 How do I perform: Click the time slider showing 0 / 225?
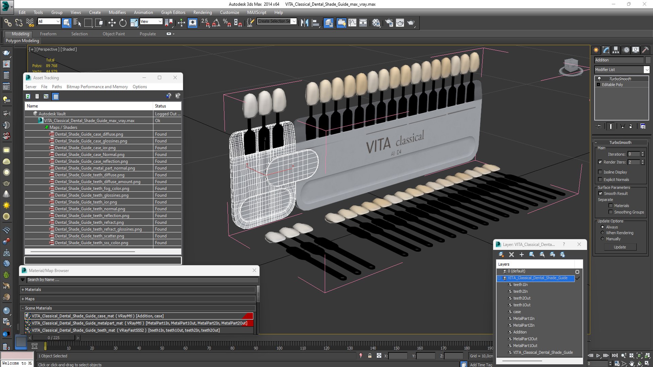[54, 338]
